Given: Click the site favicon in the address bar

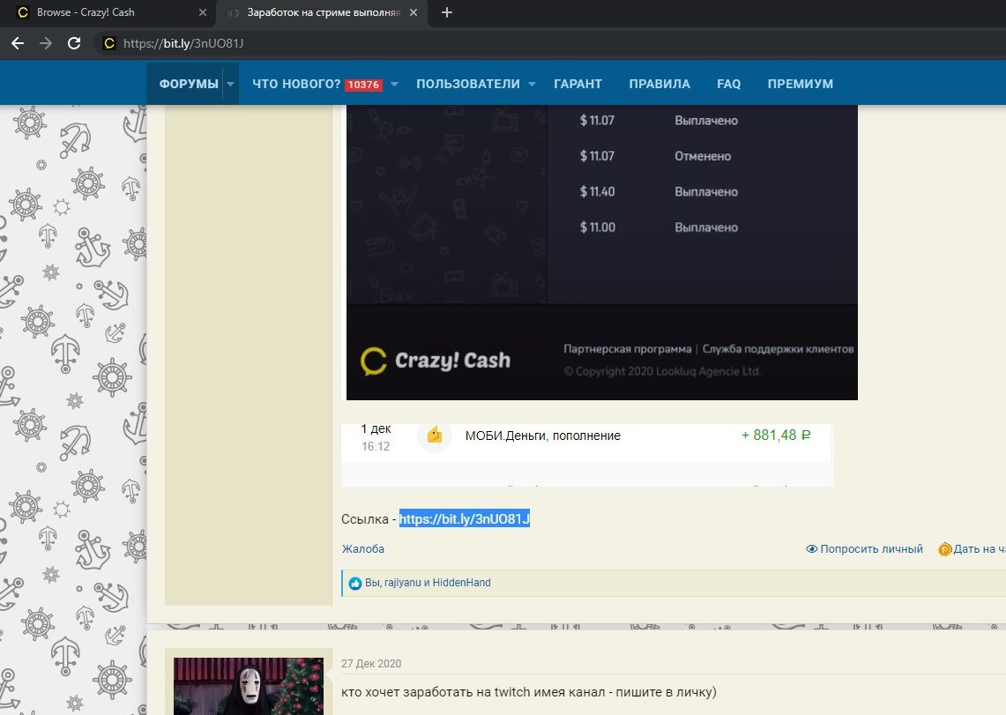Looking at the screenshot, I should [109, 43].
